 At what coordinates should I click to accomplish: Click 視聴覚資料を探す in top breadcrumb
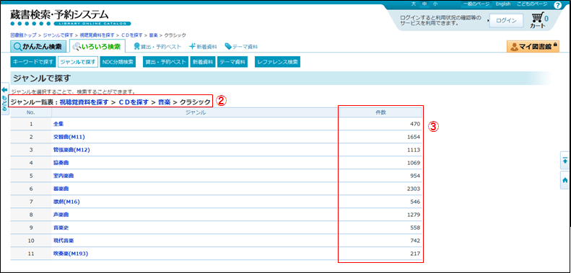tap(97, 35)
